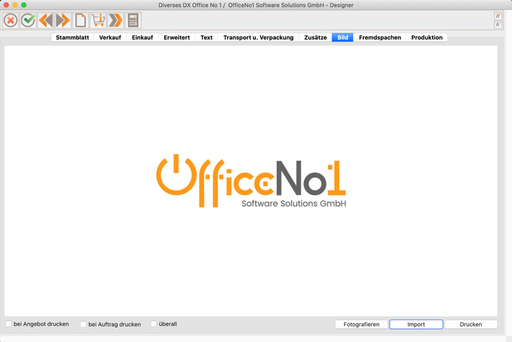Click the green checkmark save icon
Viewport: 512px width, 342px height.
pyautogui.click(x=29, y=20)
